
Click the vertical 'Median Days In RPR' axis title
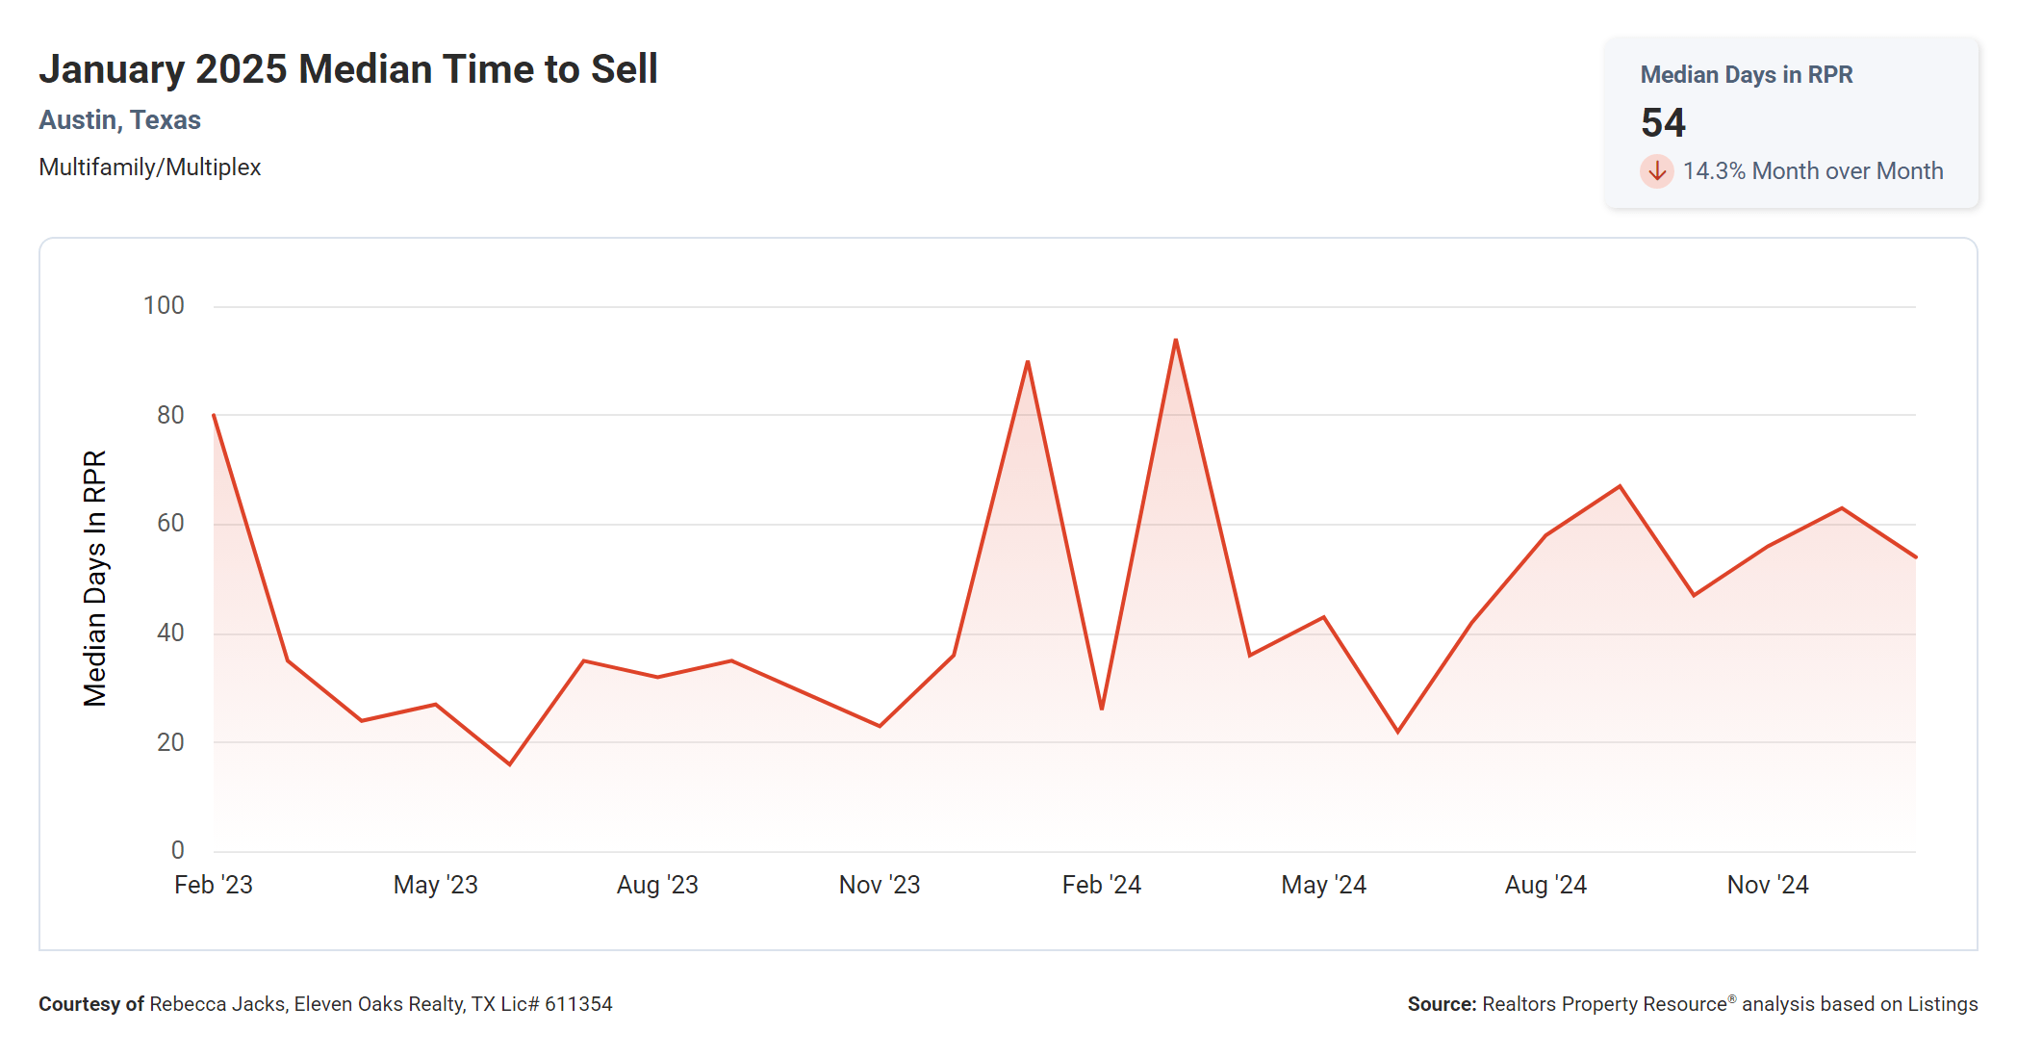point(94,579)
